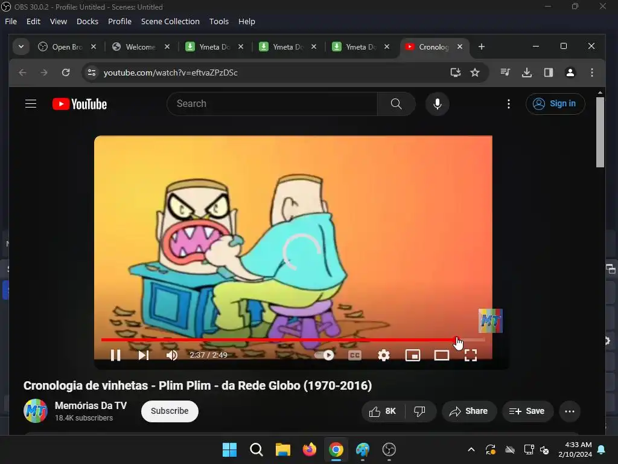Share the video

click(468, 411)
